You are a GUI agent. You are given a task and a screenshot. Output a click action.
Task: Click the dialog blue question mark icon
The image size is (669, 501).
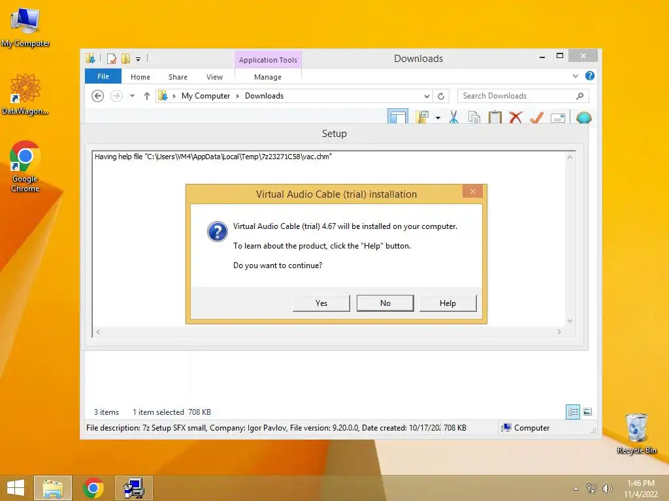(217, 232)
